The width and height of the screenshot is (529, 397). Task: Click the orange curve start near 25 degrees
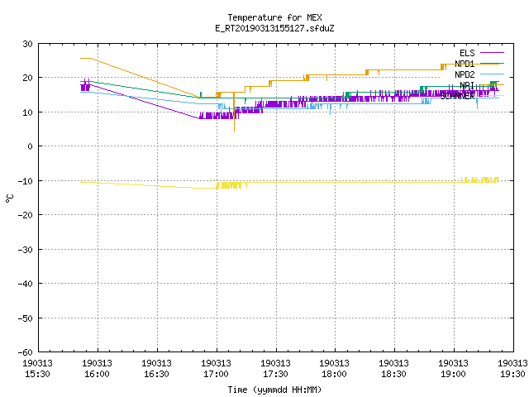tap(85, 59)
